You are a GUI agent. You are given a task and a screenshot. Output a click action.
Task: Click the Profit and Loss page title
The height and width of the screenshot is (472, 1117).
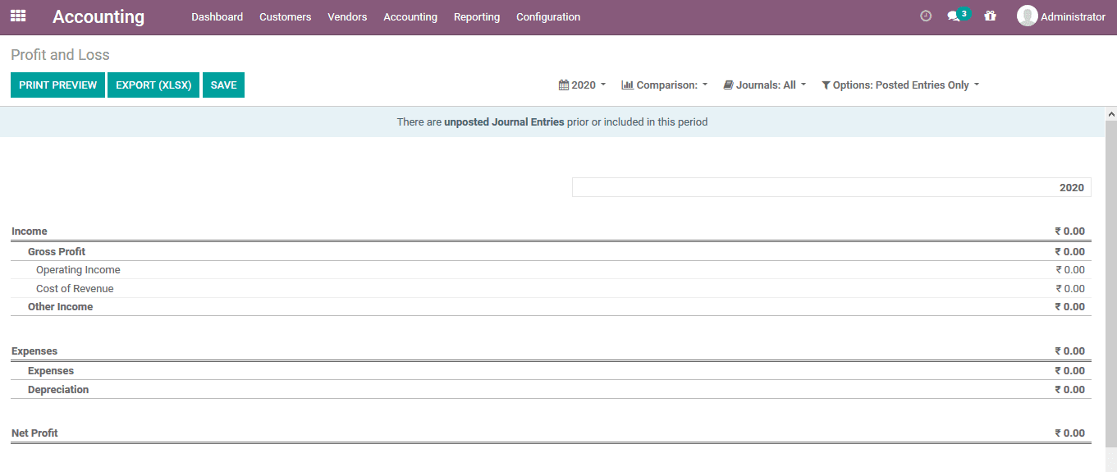(60, 55)
